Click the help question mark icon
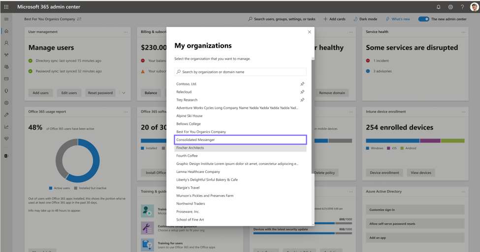This screenshot has width=480, height=252. [462, 7]
